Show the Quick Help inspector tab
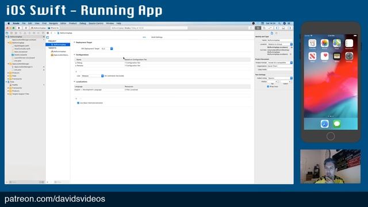Screen dimensions: 368x207 [x=277, y=33]
